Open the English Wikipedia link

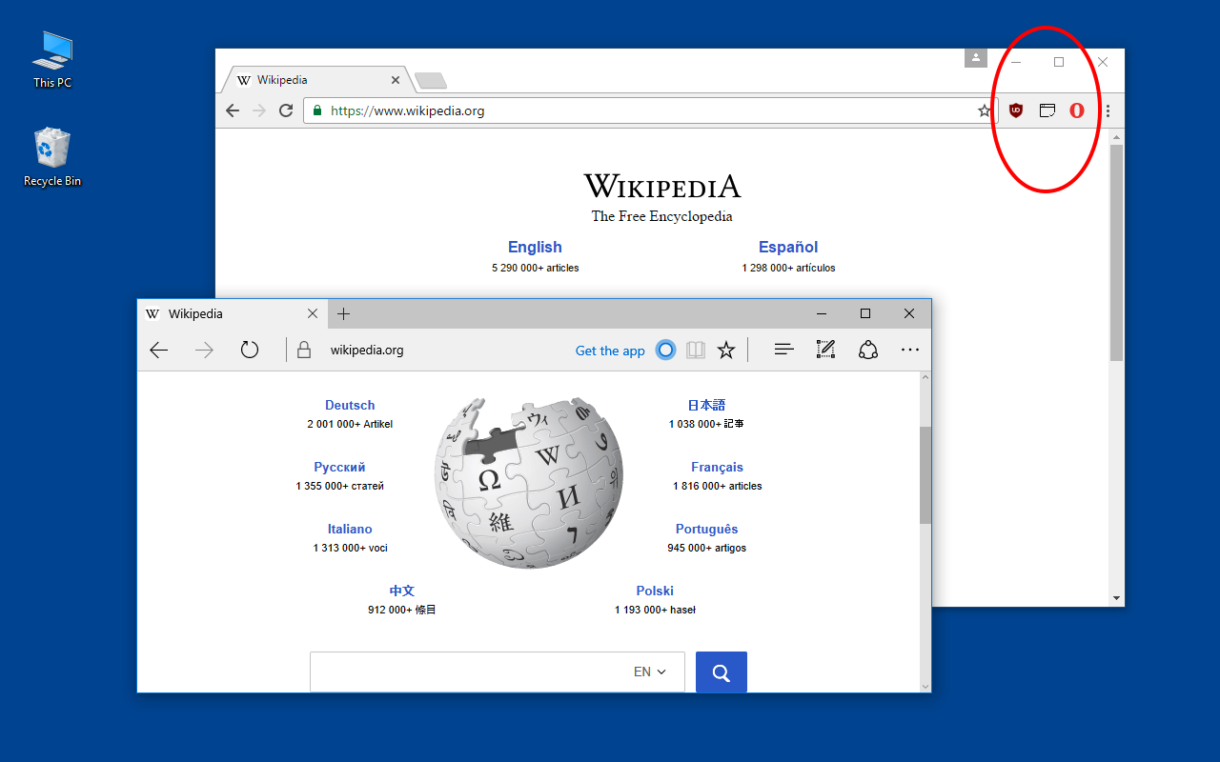pos(535,247)
